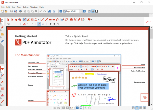Select the Pen tool in the annotation toolbar
This screenshot has width=153, height=110.
[25, 19]
